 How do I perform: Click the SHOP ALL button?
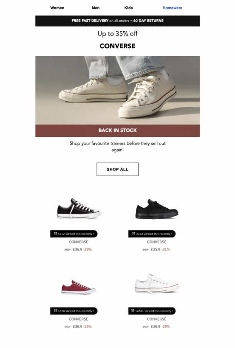(x=117, y=169)
